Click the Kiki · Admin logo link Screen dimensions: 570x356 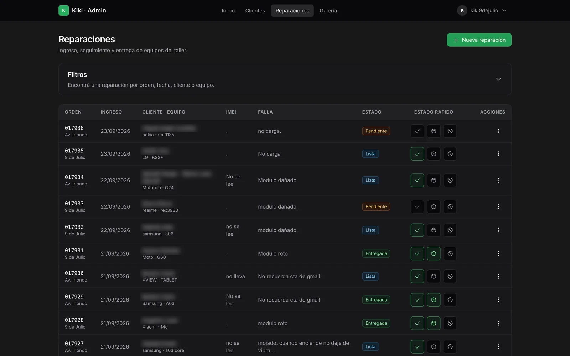pos(82,10)
